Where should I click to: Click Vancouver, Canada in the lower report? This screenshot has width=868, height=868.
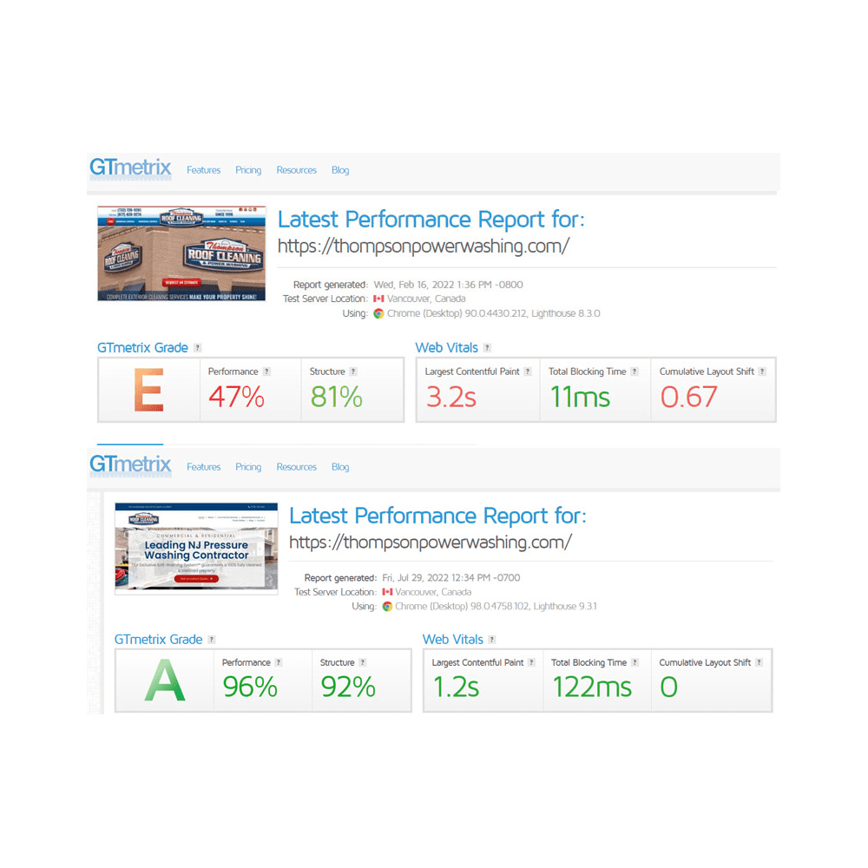pyautogui.click(x=433, y=592)
